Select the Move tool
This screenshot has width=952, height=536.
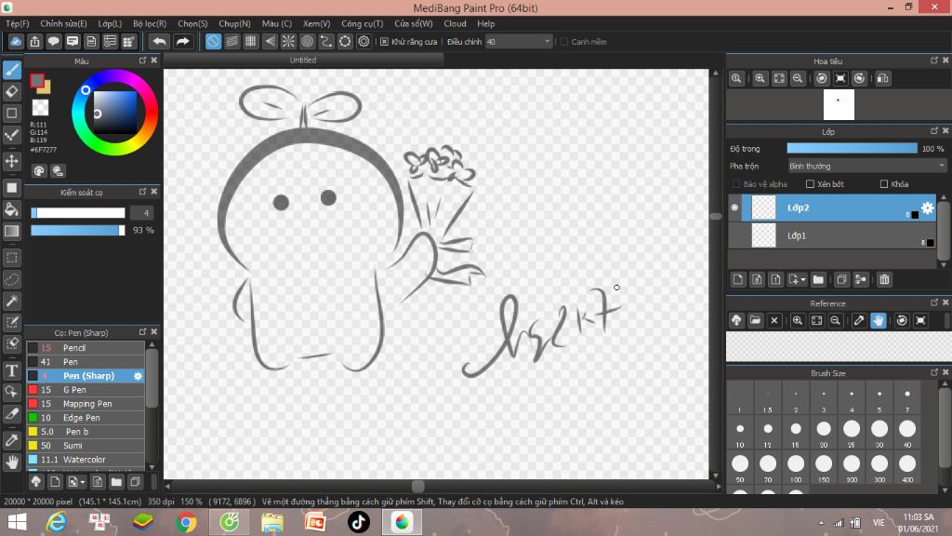[11, 162]
